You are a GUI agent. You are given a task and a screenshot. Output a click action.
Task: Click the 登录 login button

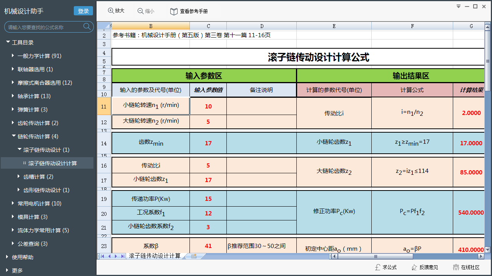(x=83, y=11)
